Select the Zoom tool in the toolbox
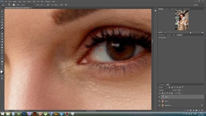The height and width of the screenshot is (116, 206). click(2, 64)
